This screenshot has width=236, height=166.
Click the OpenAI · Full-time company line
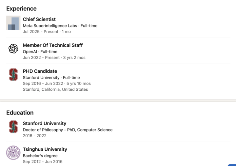click(x=40, y=52)
